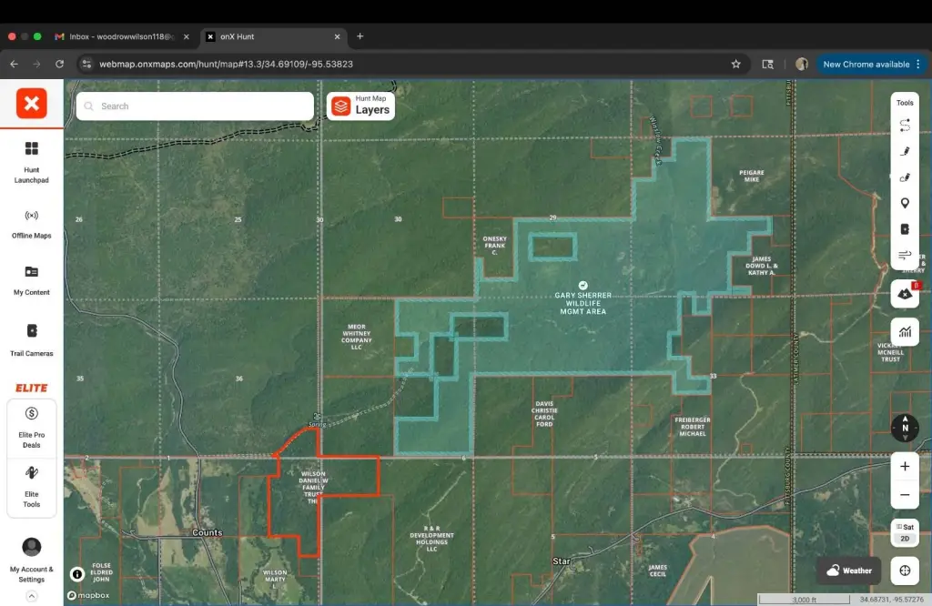
Task: Select the route builder tool
Action: (x=905, y=126)
